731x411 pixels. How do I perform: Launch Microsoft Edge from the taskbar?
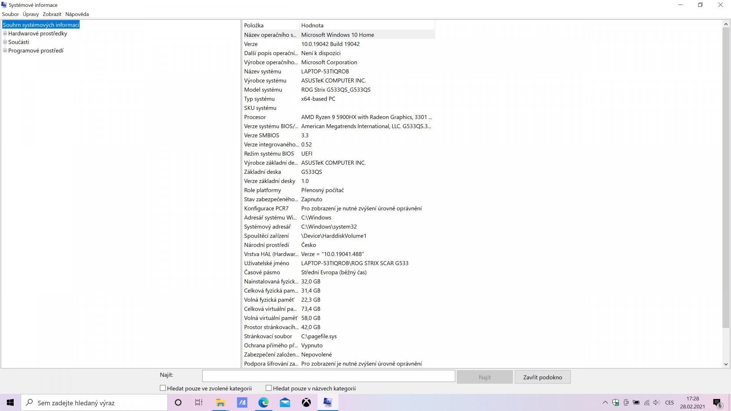[263, 403]
